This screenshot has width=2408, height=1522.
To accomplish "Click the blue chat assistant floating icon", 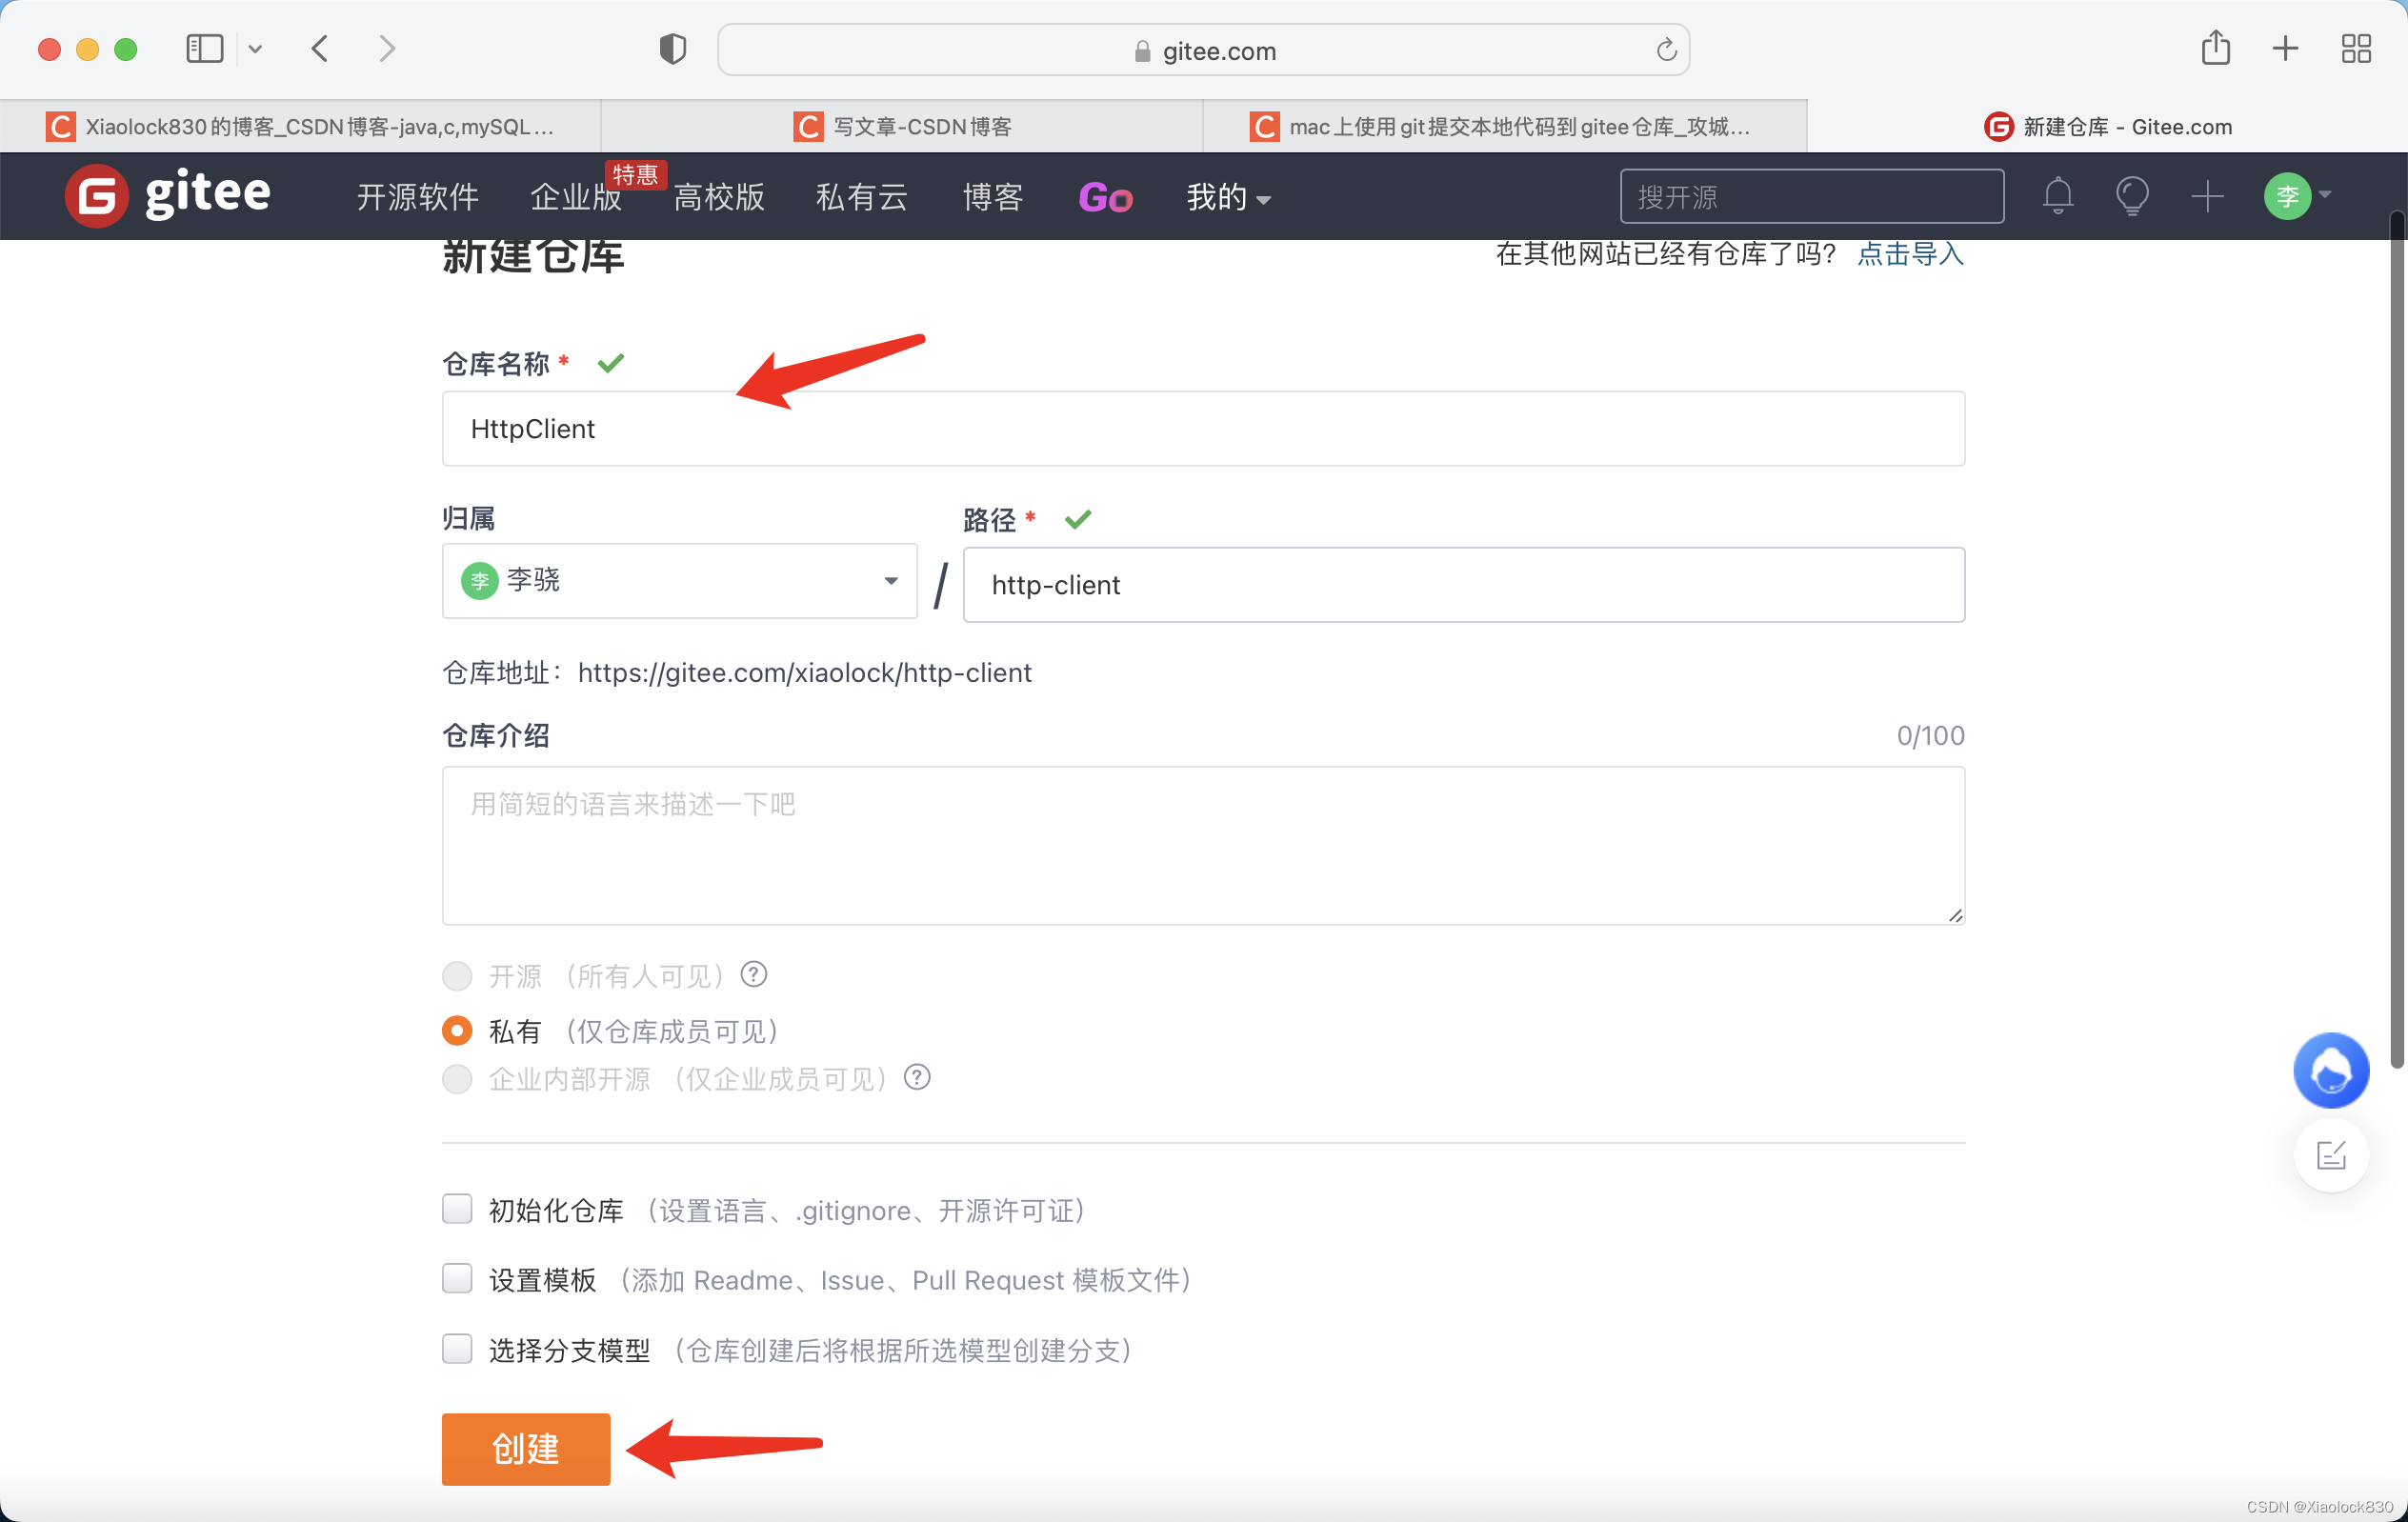I will click(2330, 1069).
